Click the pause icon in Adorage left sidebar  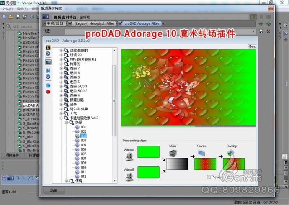[x=48, y=48]
